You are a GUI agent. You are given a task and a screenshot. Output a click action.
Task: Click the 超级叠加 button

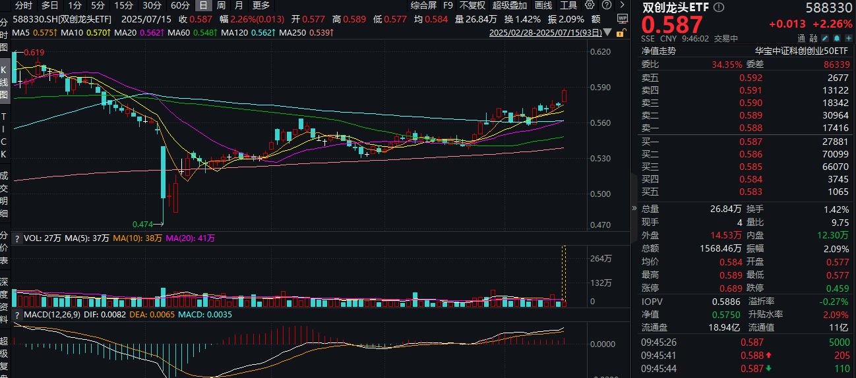pos(509,5)
